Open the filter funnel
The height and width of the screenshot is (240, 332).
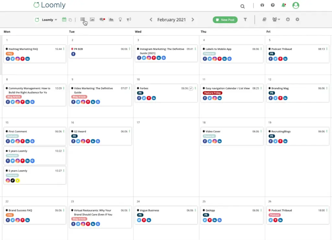[245, 19]
